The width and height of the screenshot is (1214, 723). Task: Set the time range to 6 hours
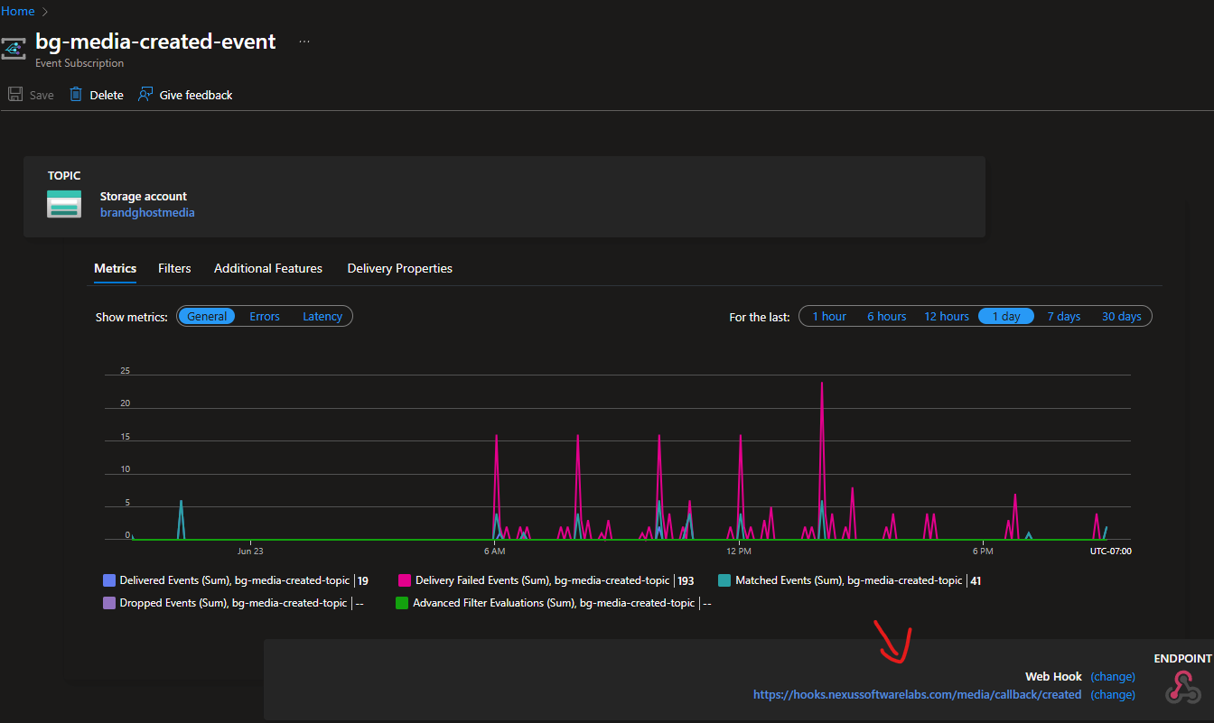point(887,317)
